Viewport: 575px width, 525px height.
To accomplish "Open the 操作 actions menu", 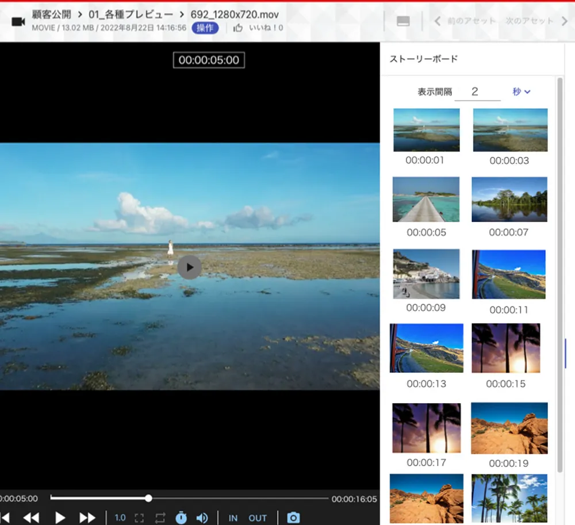I will click(x=205, y=28).
